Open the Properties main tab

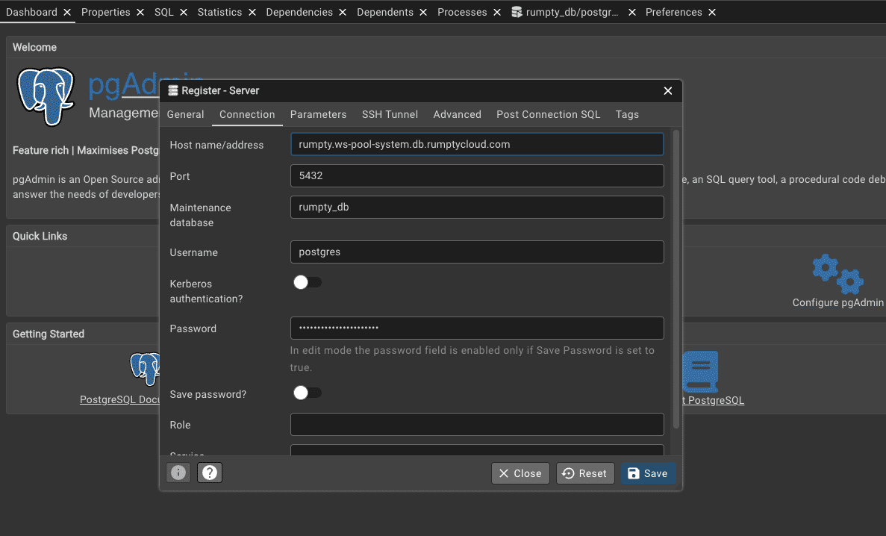pyautogui.click(x=106, y=13)
